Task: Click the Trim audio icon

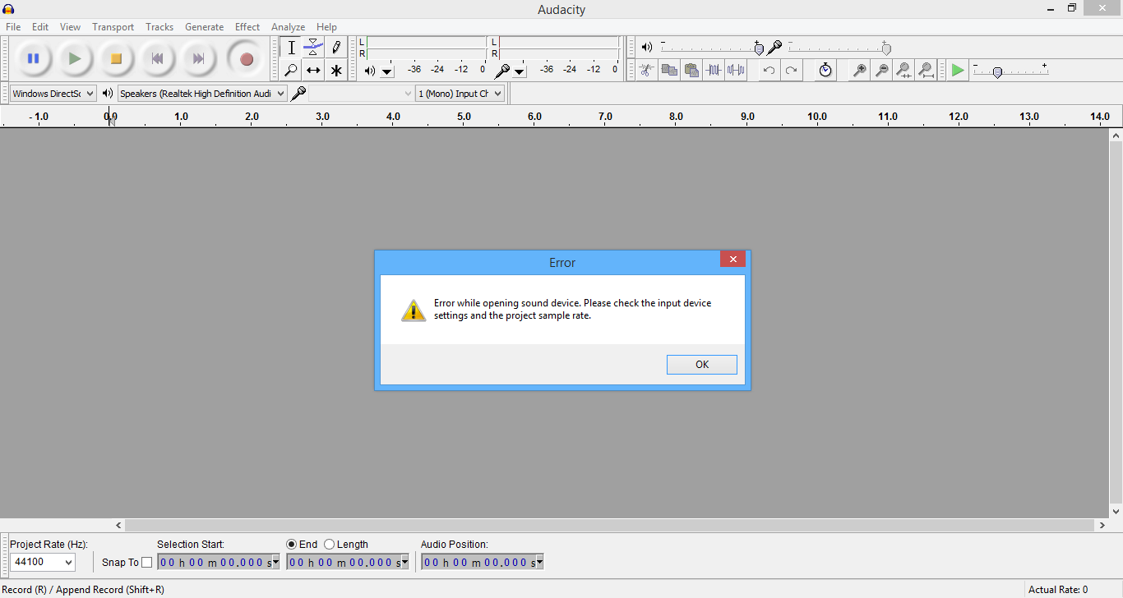Action: 714,70
